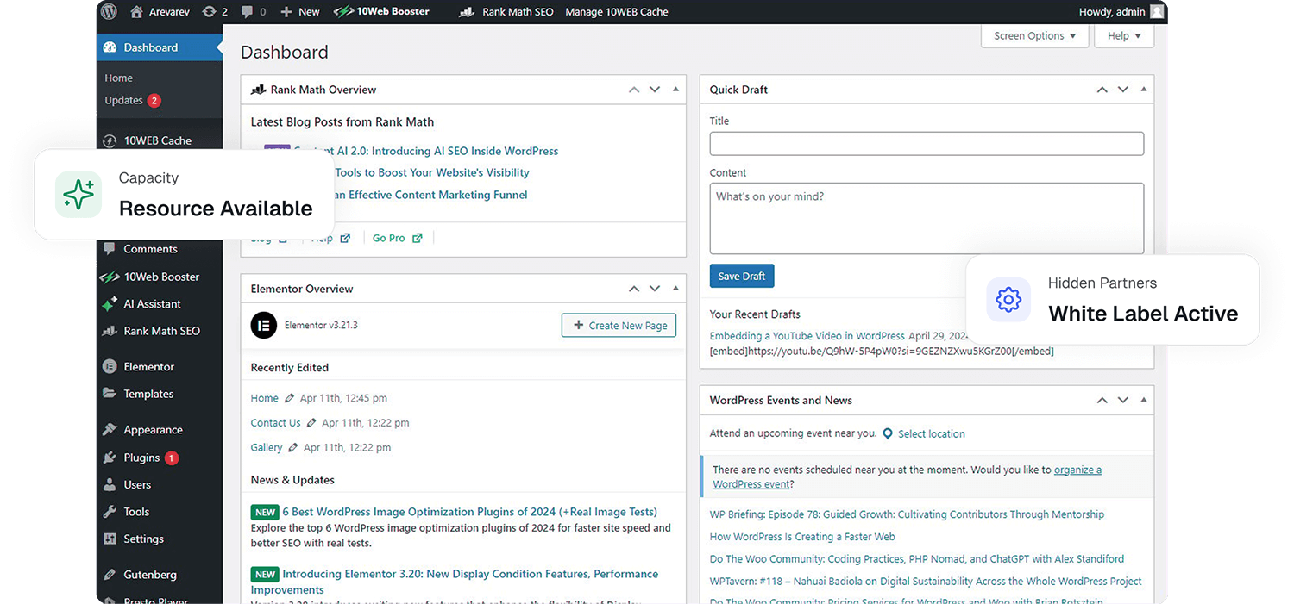The image size is (1294, 604).
Task: Open the Arevarev site home icon
Action: pyautogui.click(x=136, y=12)
